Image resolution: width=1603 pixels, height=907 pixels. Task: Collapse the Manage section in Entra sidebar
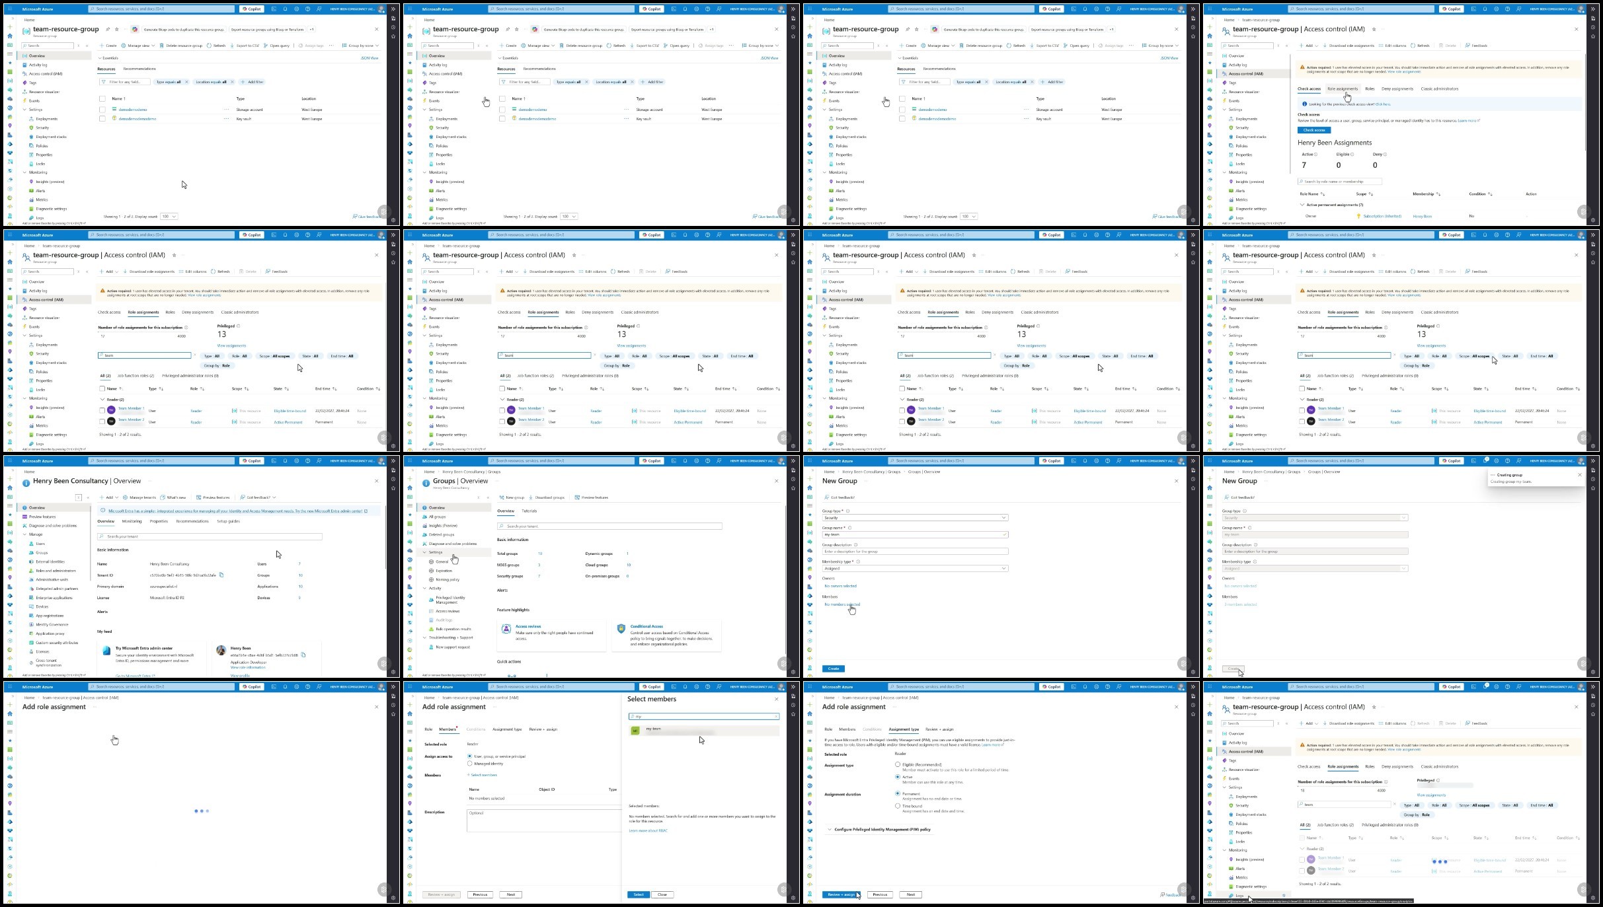click(25, 534)
